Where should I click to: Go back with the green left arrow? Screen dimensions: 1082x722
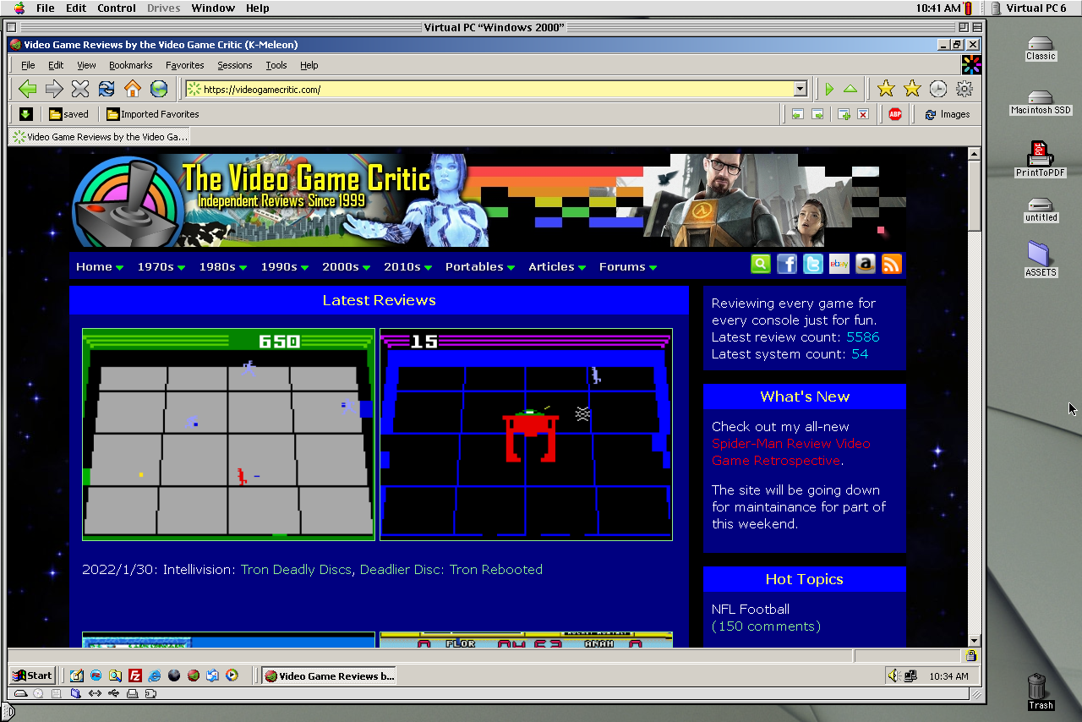pyautogui.click(x=28, y=89)
